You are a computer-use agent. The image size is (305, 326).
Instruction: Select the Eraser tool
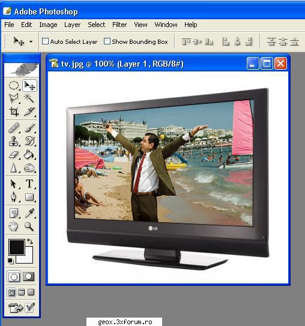tap(14, 155)
